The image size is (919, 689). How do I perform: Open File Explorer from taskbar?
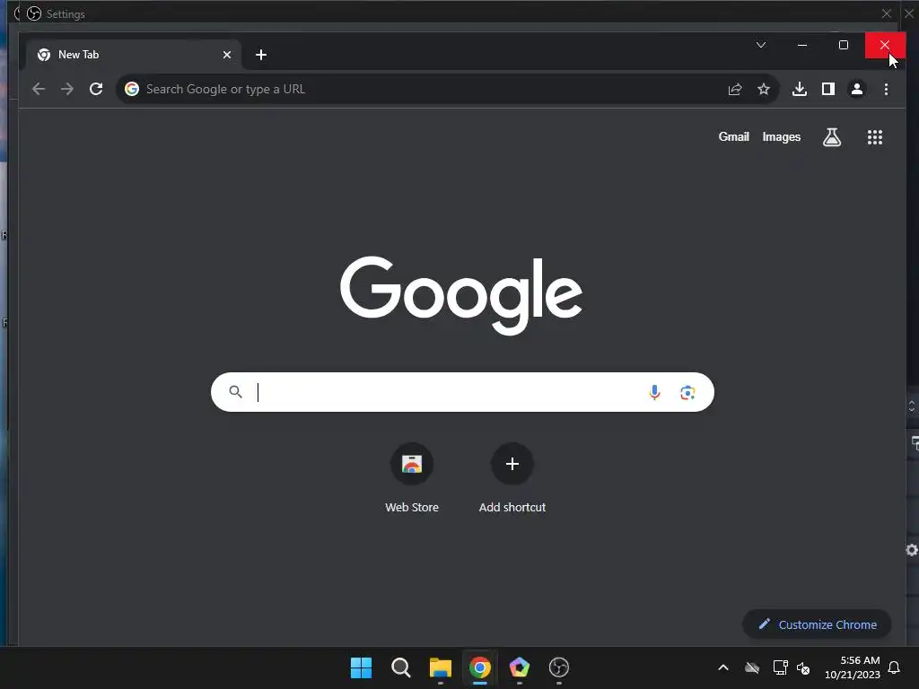(440, 667)
